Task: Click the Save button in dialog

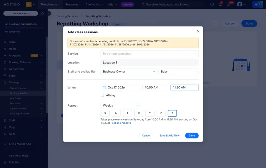Action: [x=192, y=136]
